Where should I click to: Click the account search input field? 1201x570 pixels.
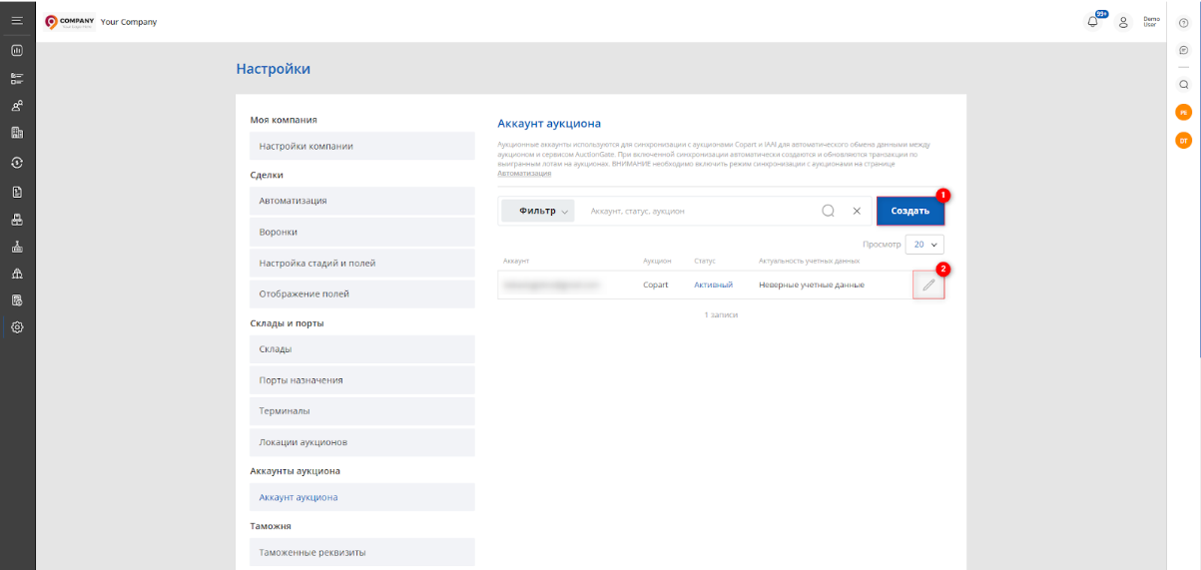click(x=699, y=211)
